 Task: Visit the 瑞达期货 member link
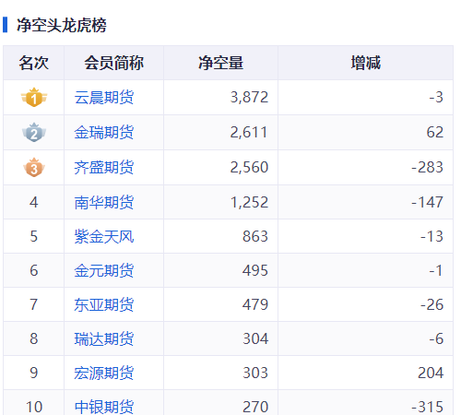pos(104,338)
